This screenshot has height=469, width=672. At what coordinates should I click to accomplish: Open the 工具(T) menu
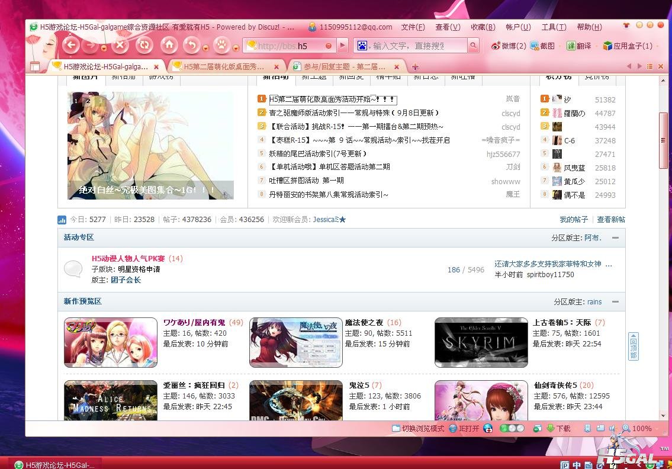(554, 27)
